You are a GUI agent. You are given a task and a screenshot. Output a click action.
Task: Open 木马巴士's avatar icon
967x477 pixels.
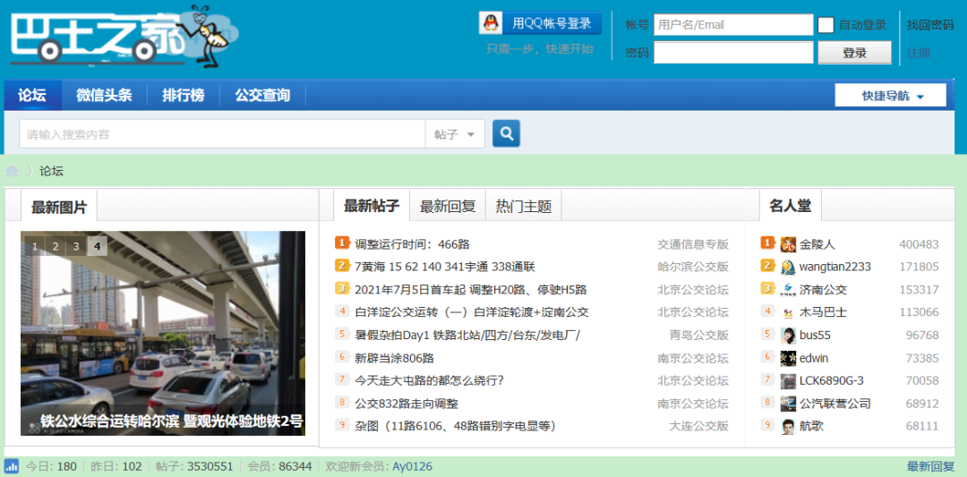click(788, 312)
